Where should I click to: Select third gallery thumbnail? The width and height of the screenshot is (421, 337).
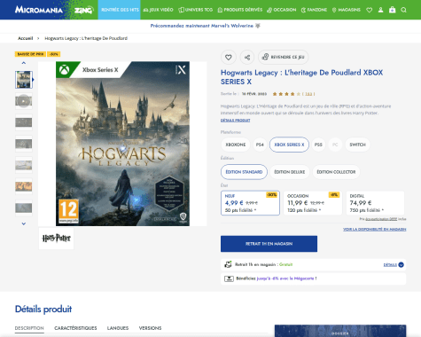tap(24, 122)
